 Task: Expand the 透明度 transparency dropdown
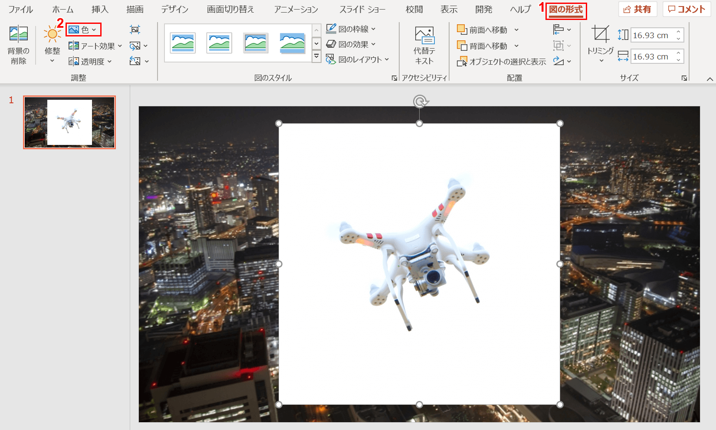90,62
